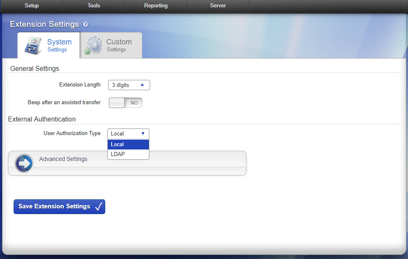Open the Server menu
408x259 pixels.
pyautogui.click(x=218, y=6)
